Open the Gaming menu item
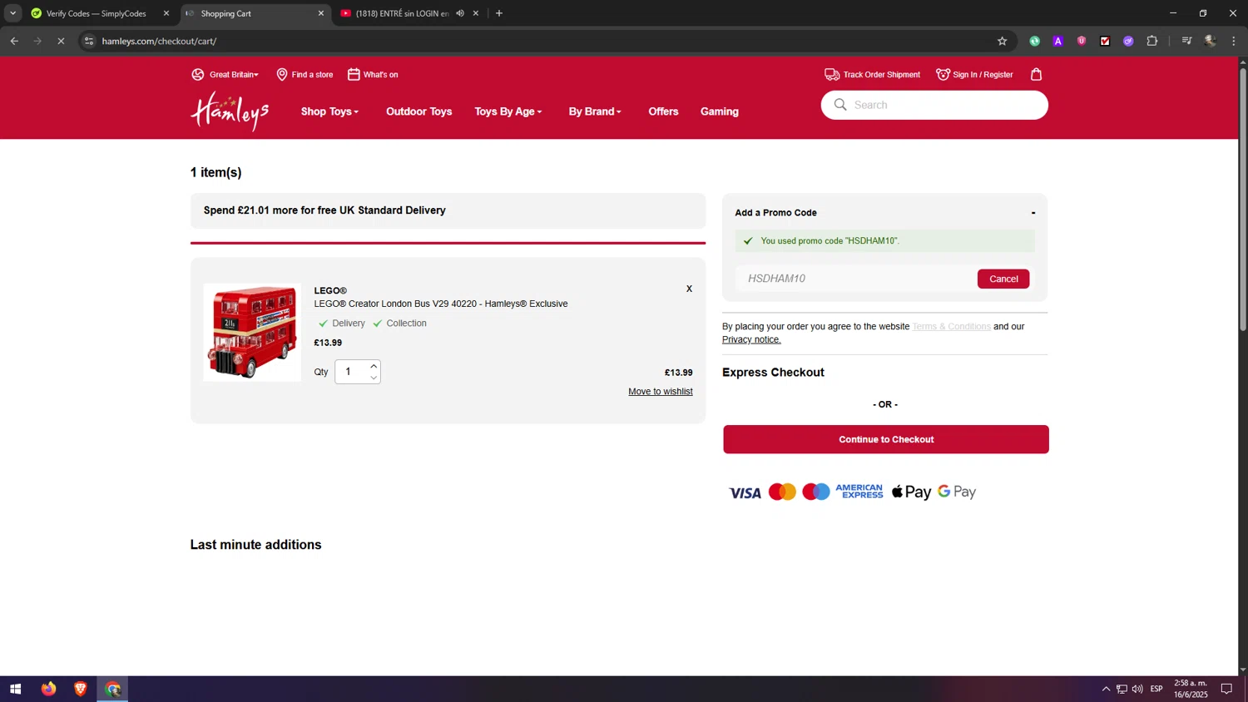 point(719,111)
